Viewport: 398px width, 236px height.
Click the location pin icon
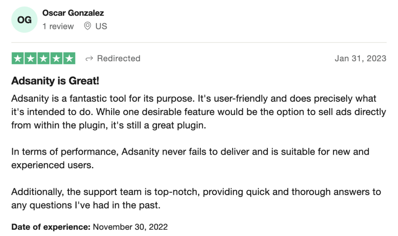coord(87,26)
